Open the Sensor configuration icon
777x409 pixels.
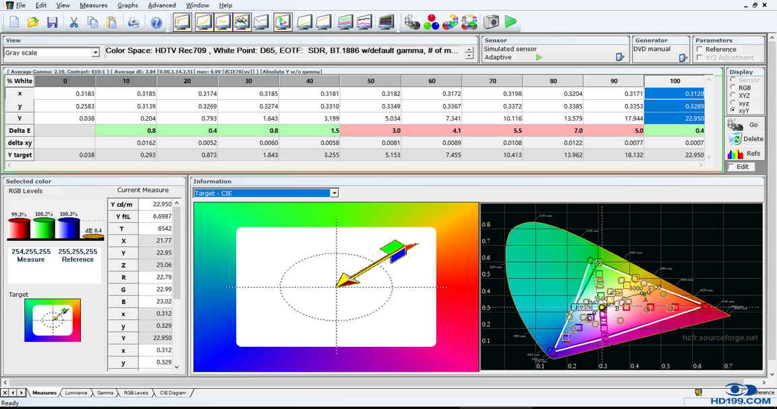[620, 57]
